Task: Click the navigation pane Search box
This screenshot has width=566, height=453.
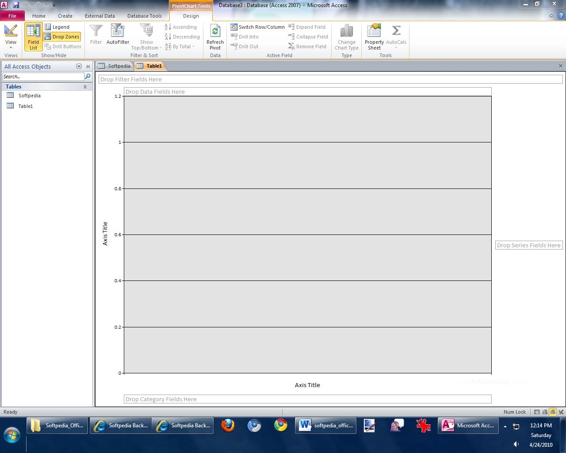Action: point(43,77)
